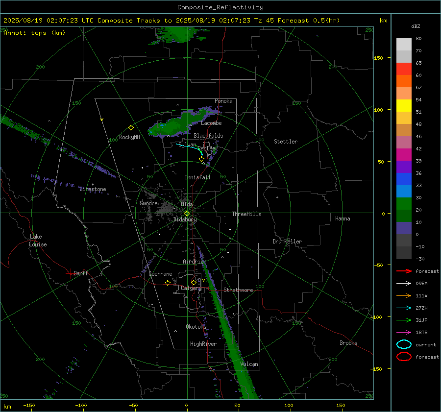Click the orange 111V arrow legend icon
The image size is (441, 412).
coord(404,295)
